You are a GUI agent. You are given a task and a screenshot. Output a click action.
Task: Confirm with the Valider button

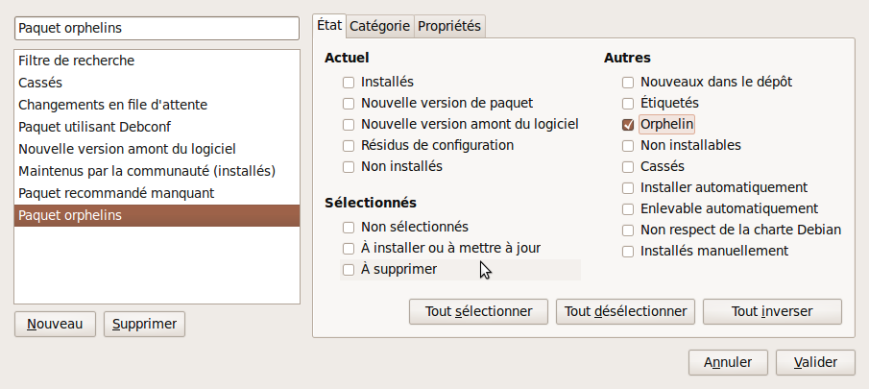click(x=815, y=362)
